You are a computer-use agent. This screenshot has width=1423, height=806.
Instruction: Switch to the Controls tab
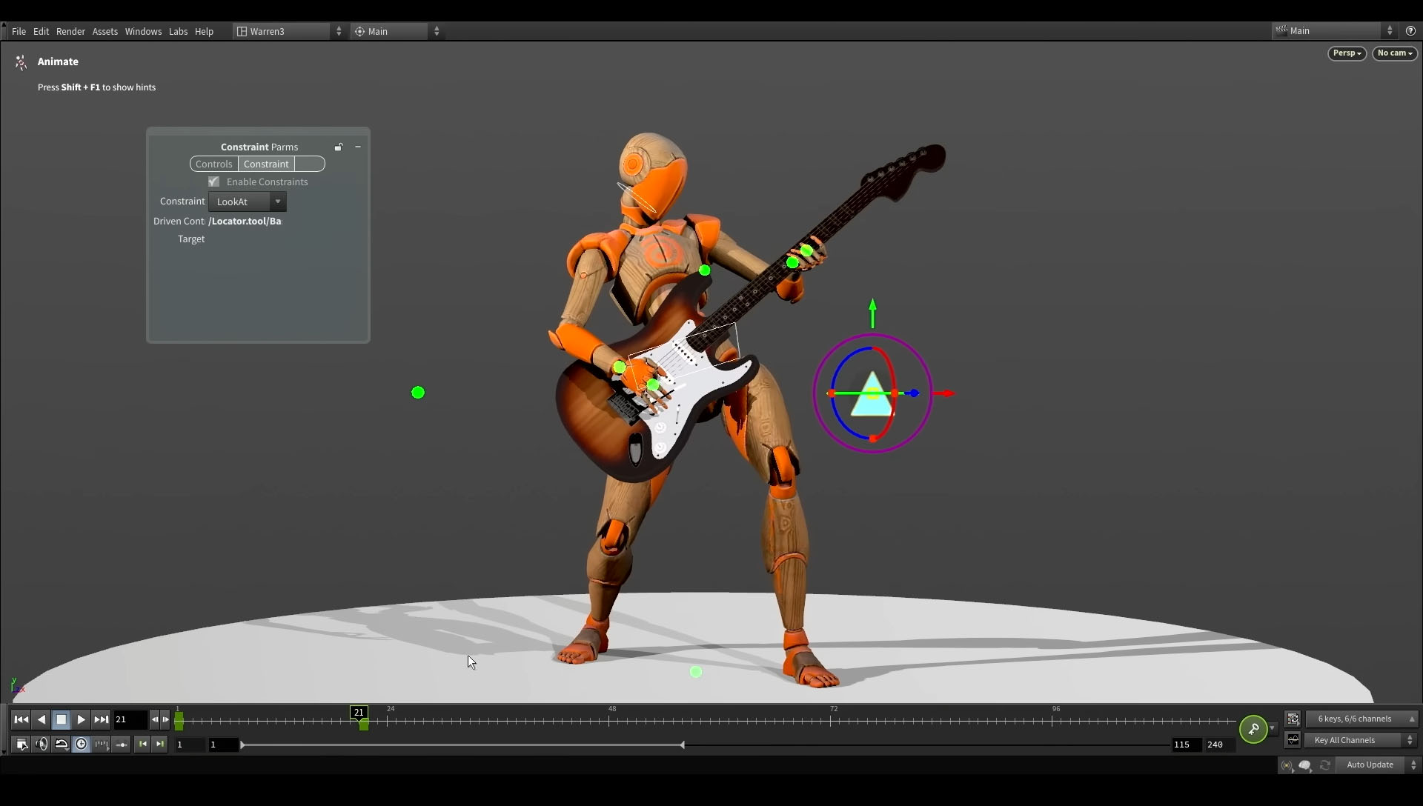(x=213, y=164)
